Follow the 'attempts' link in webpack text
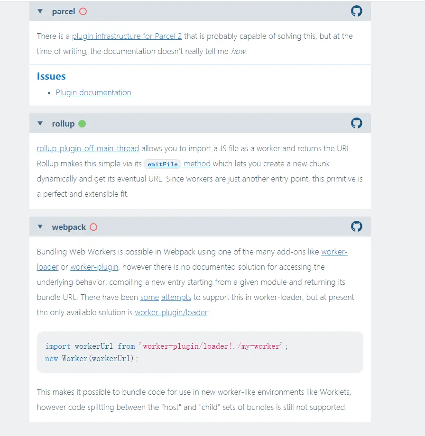The width and height of the screenshot is (425, 436). [176, 297]
